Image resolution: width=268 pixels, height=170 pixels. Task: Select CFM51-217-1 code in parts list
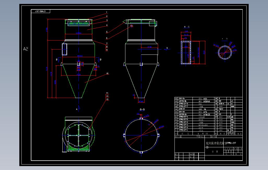[183, 130]
